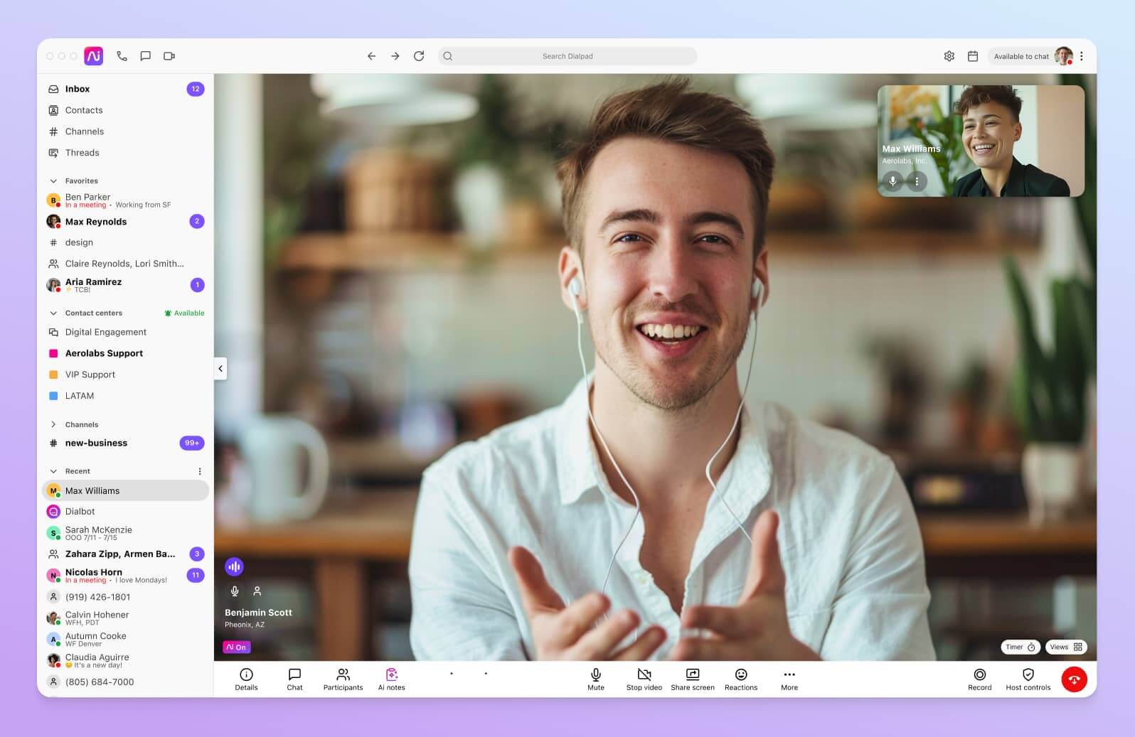Image resolution: width=1135 pixels, height=737 pixels.
Task: Open Host controls shield icon
Action: click(1028, 674)
